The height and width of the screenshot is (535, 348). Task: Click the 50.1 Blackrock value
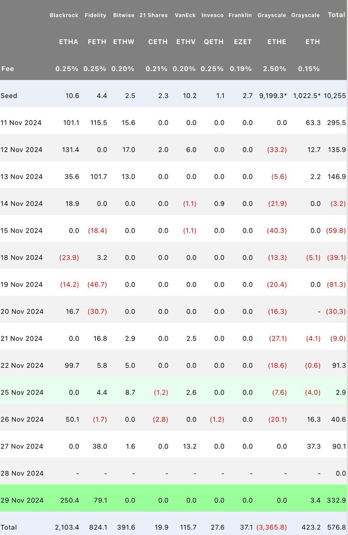pos(72,420)
